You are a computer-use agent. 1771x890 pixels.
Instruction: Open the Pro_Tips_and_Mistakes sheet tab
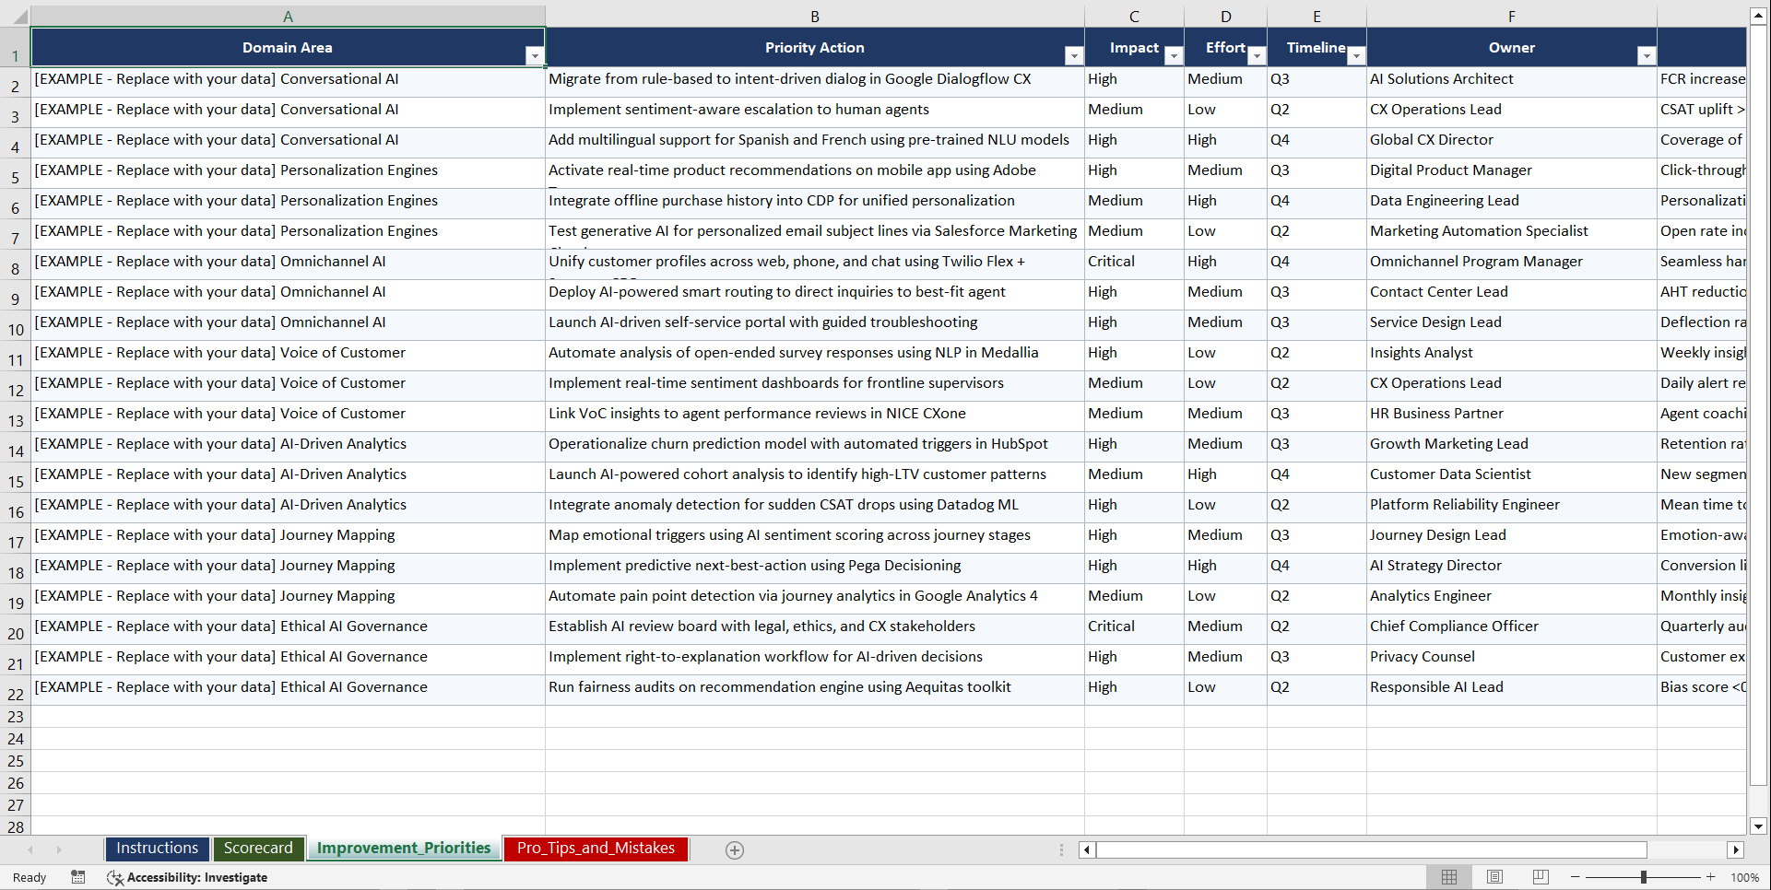coord(595,849)
